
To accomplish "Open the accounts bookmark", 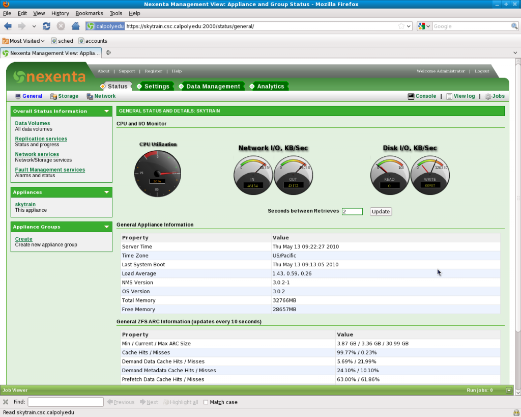I will tap(93, 41).
